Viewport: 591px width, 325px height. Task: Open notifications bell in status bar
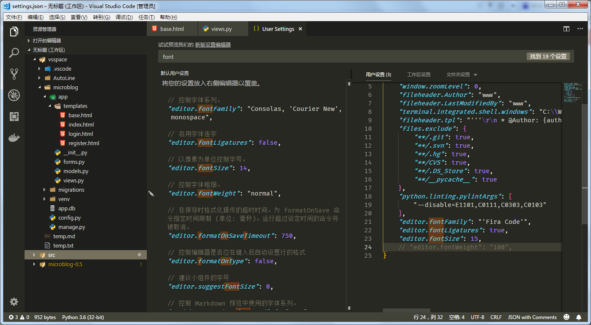tap(578, 317)
